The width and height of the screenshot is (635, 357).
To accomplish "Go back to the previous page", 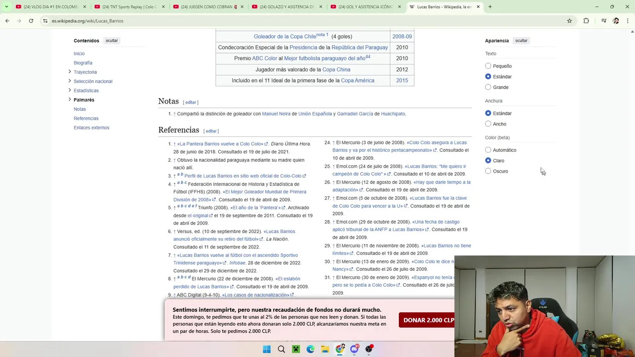I will [x=7, y=21].
